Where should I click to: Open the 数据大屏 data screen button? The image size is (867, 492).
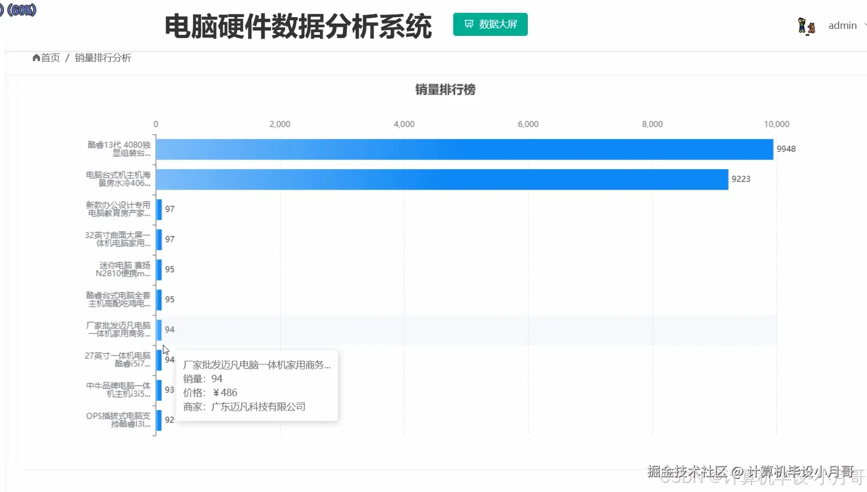coord(490,25)
